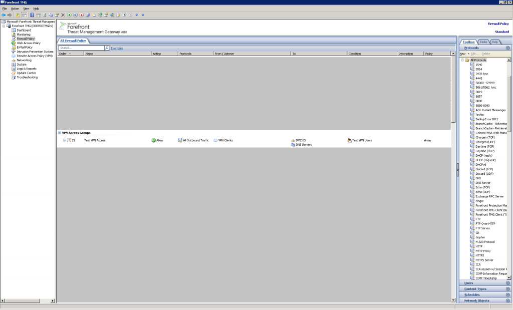Open E-Mail Policy node
Screen dimensions: 513x310
point(25,47)
